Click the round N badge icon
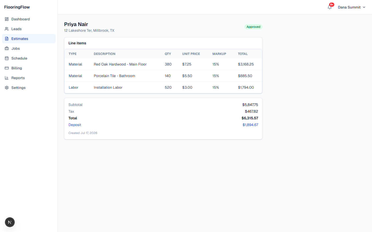Viewport: 372px width, 232px height. [x=10, y=222]
